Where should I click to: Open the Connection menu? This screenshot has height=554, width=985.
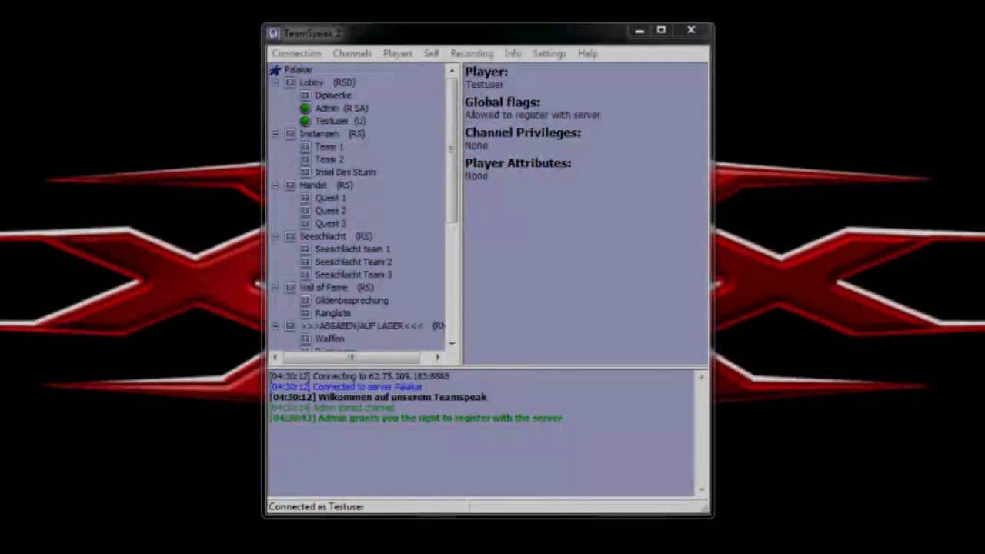296,54
